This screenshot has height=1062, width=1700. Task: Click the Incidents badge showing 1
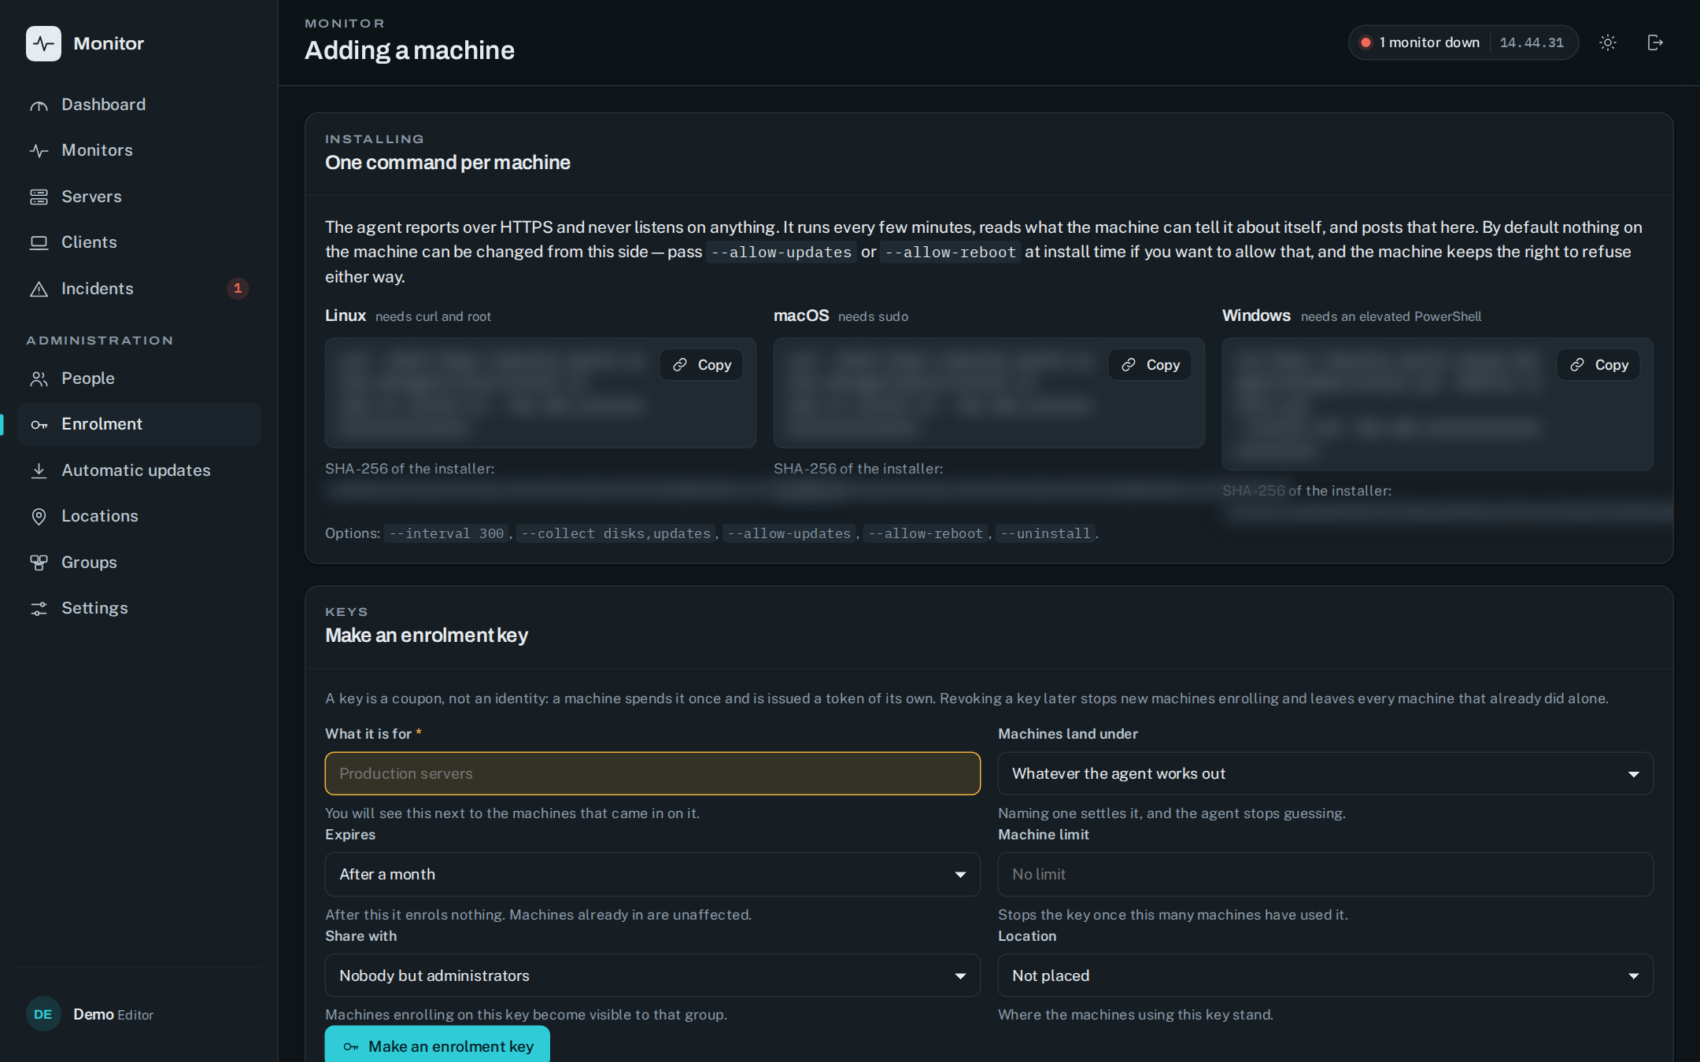click(238, 289)
